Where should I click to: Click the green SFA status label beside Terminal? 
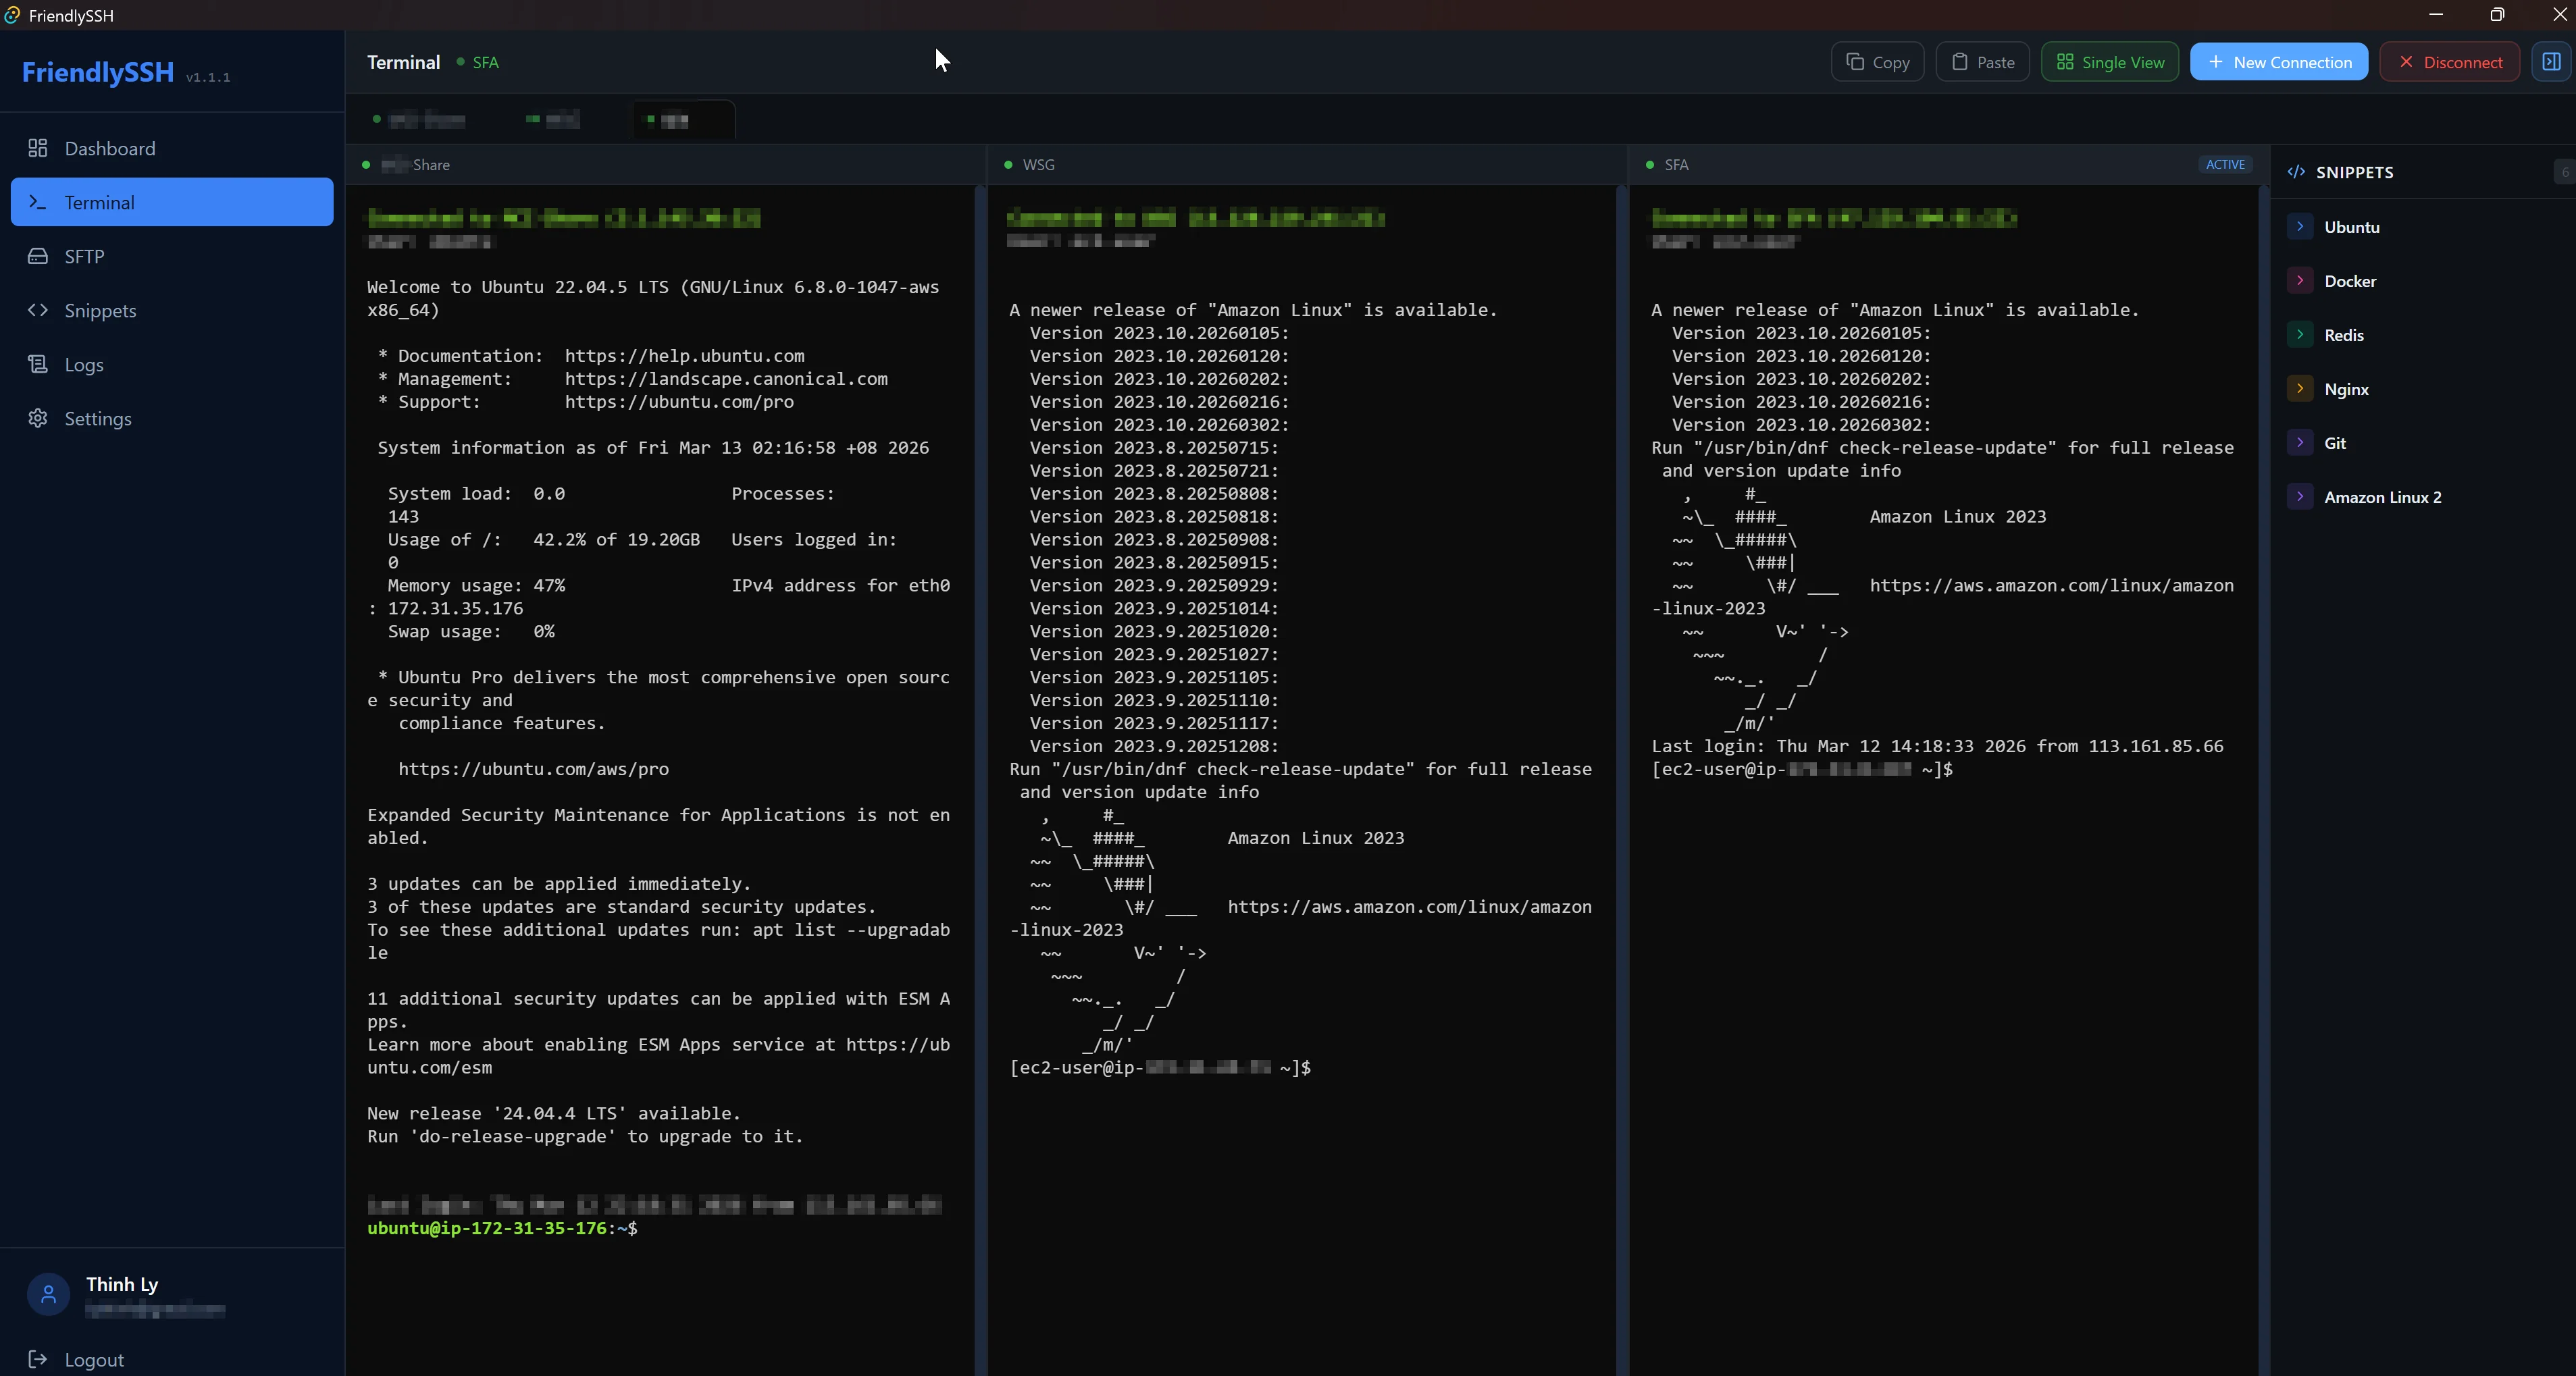tap(485, 62)
